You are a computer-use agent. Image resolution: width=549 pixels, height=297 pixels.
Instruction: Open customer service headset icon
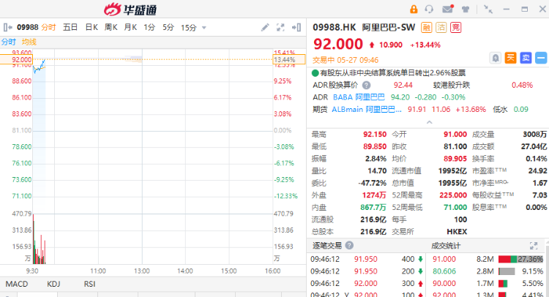[430, 9]
